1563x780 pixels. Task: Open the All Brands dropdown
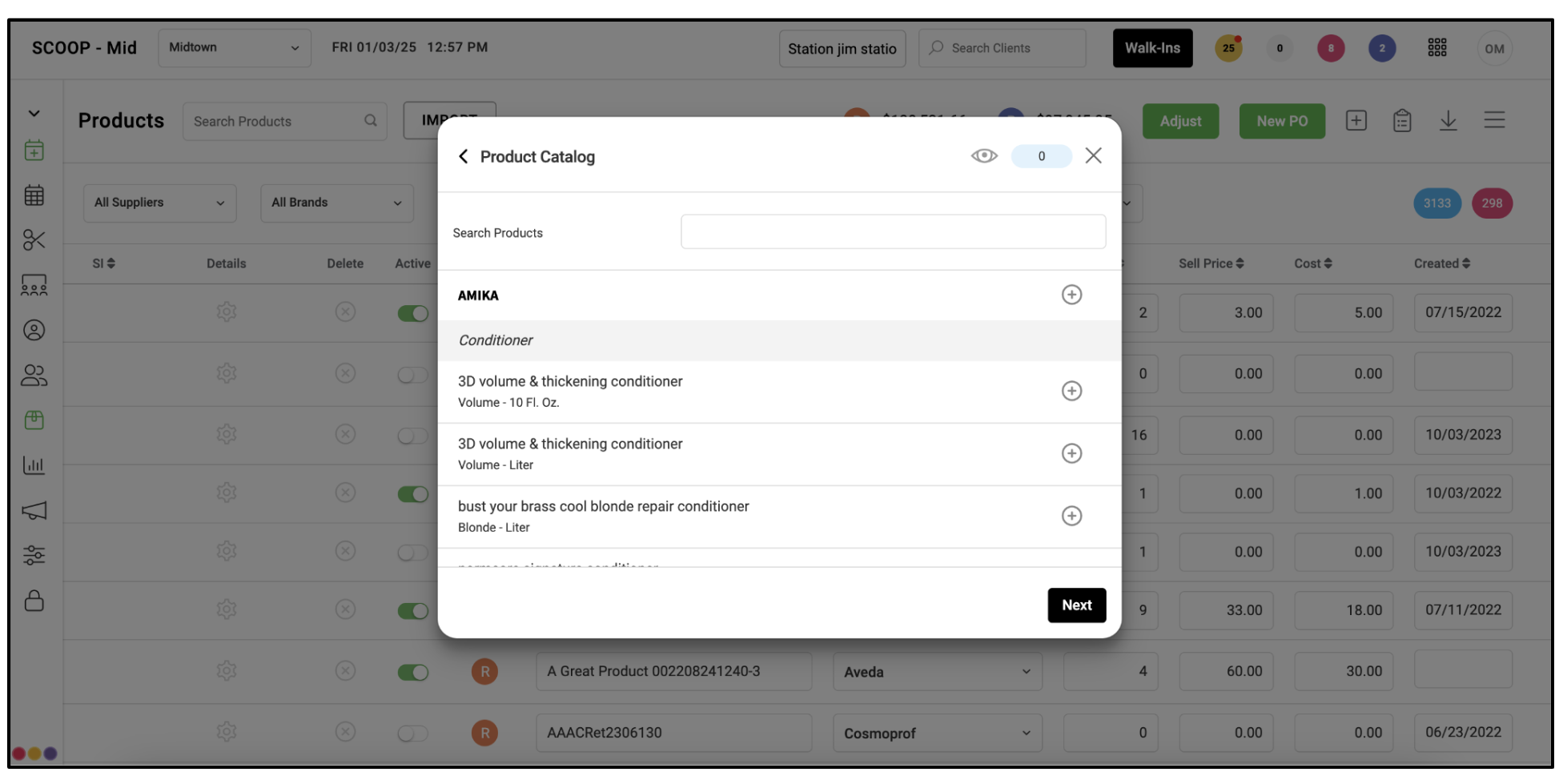pyautogui.click(x=336, y=203)
